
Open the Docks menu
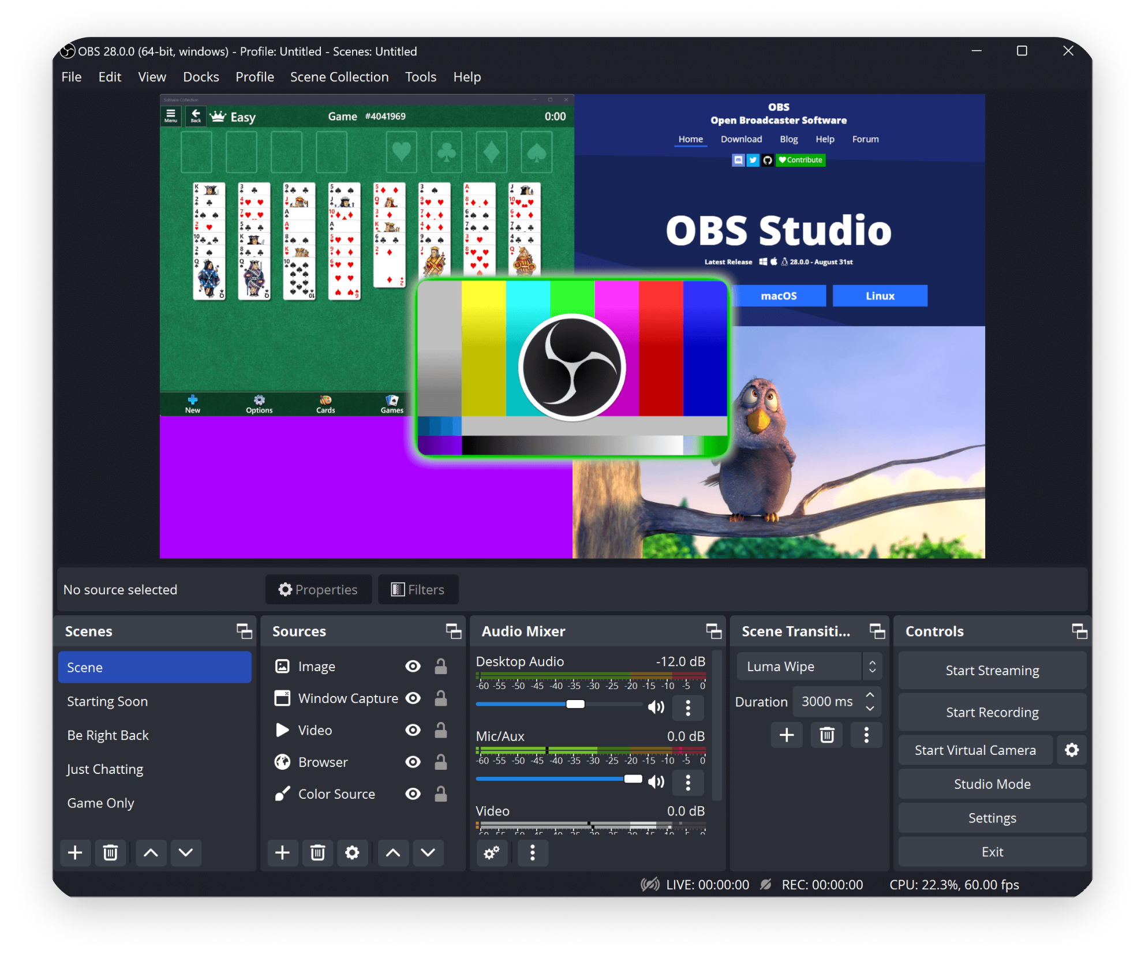pyautogui.click(x=201, y=77)
